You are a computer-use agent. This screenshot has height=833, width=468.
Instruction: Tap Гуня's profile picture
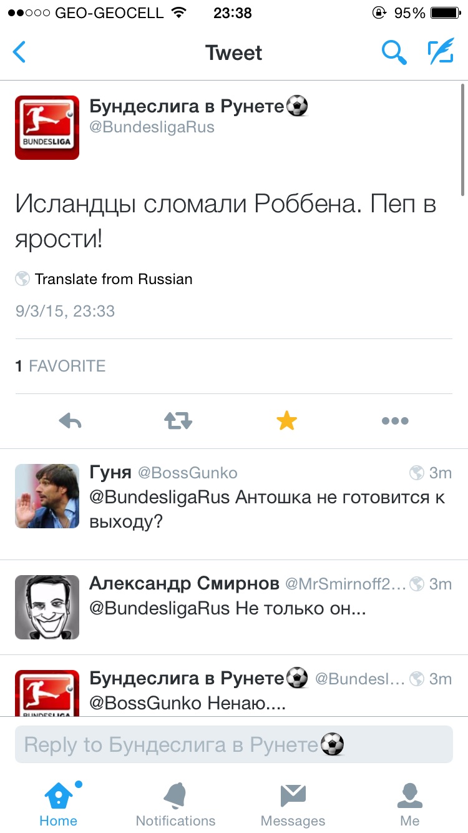click(x=47, y=496)
